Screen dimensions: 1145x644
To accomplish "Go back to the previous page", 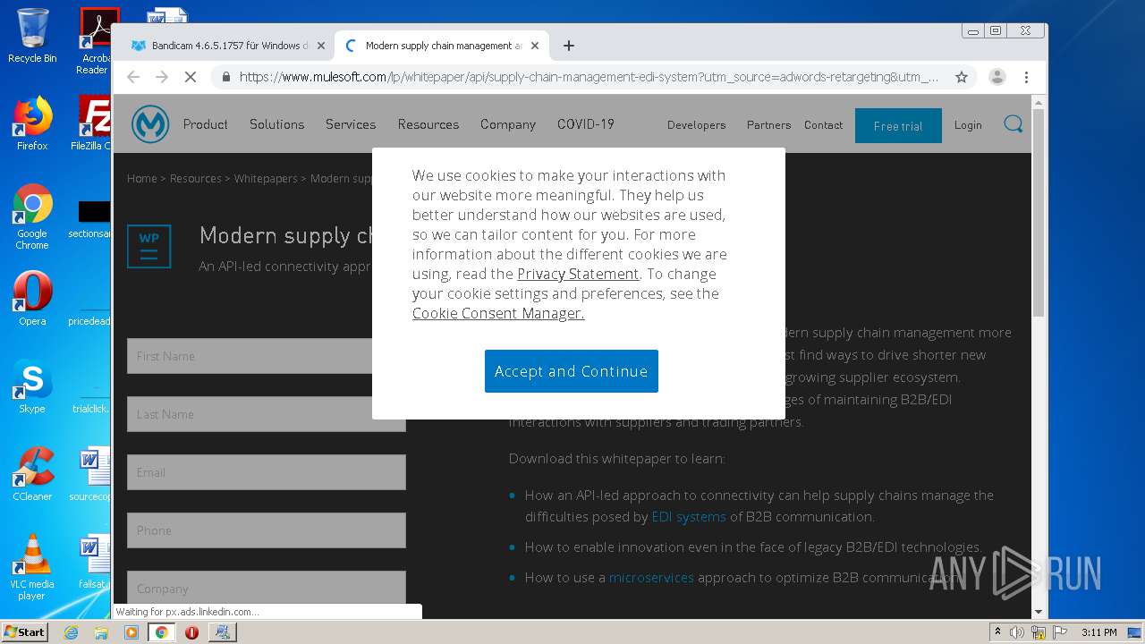I will [133, 77].
